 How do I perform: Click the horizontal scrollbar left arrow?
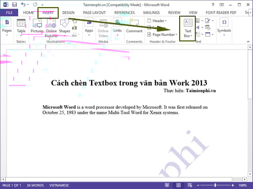click(x=3, y=179)
